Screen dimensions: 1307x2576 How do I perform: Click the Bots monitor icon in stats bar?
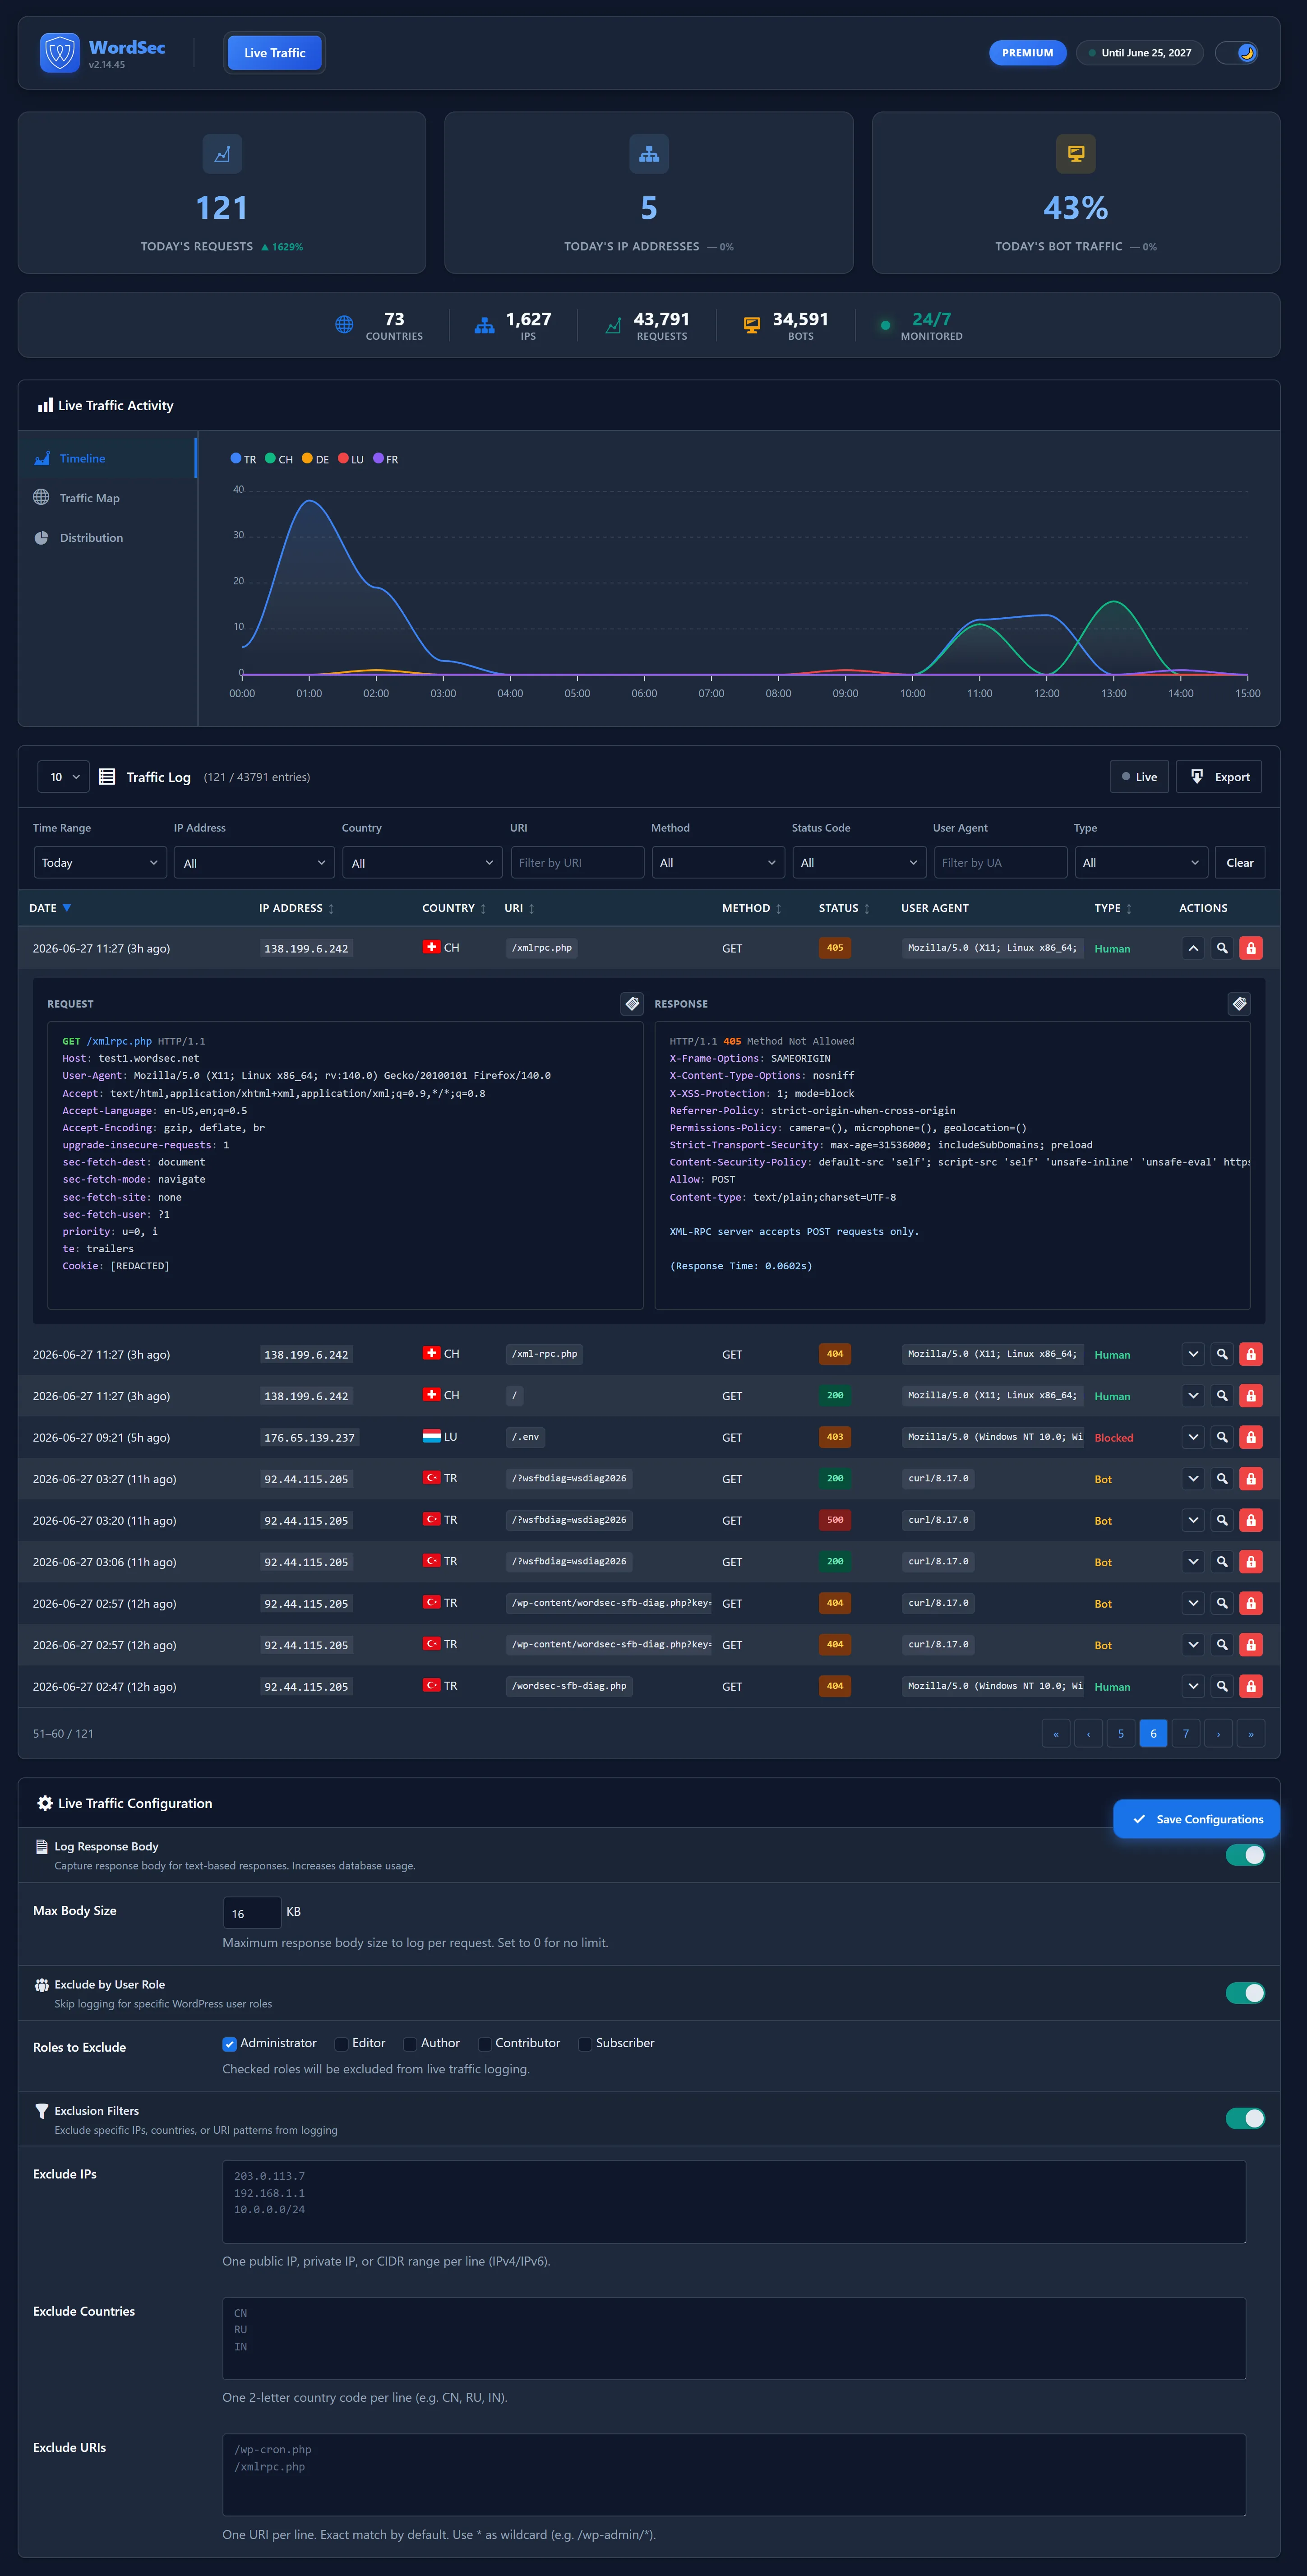pyautogui.click(x=751, y=325)
